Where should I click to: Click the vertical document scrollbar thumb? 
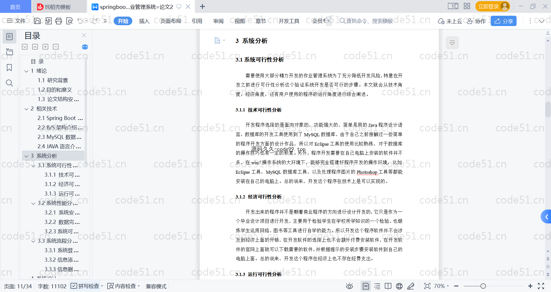pos(548,109)
